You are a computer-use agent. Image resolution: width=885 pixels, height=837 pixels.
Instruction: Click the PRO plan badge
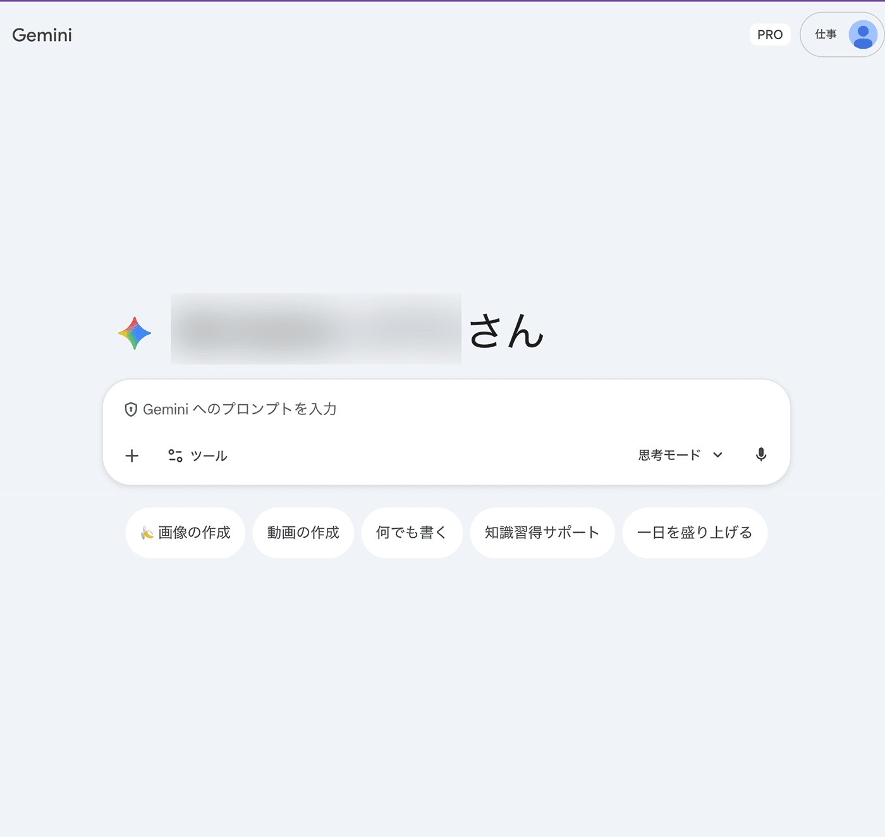[769, 35]
